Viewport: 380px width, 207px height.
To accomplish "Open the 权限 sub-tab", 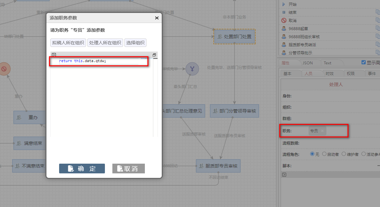I will (x=350, y=73).
